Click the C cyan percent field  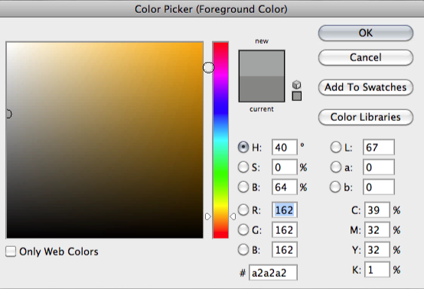[377, 209]
